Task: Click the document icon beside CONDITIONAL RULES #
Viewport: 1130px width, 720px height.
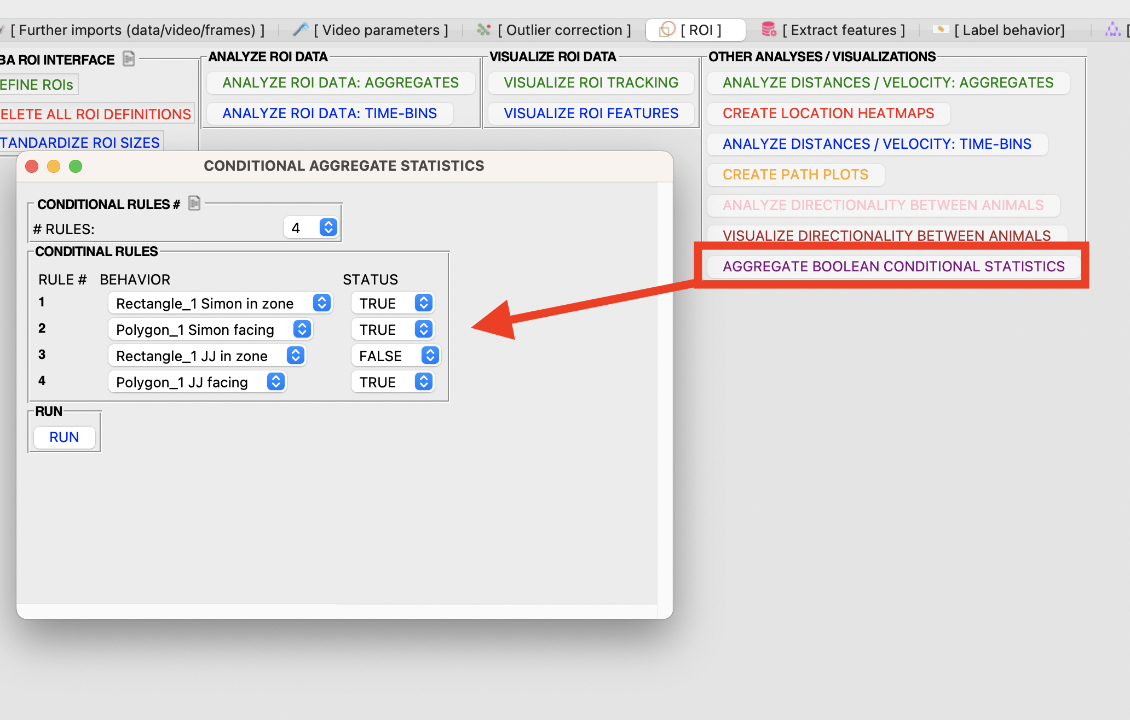Action: [x=194, y=204]
